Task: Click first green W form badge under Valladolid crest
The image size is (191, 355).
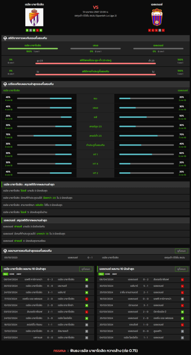Action: 27,30
